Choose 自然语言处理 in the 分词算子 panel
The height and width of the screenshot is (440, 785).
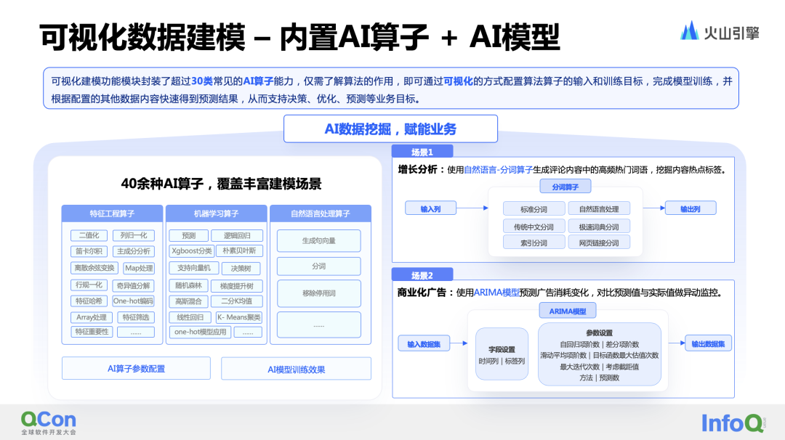coord(599,209)
